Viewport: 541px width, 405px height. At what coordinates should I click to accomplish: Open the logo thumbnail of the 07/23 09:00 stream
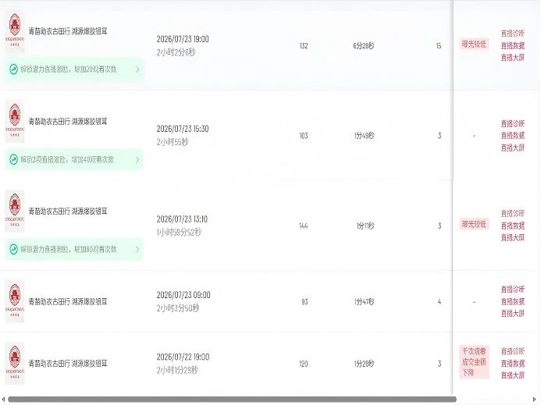[x=15, y=301]
